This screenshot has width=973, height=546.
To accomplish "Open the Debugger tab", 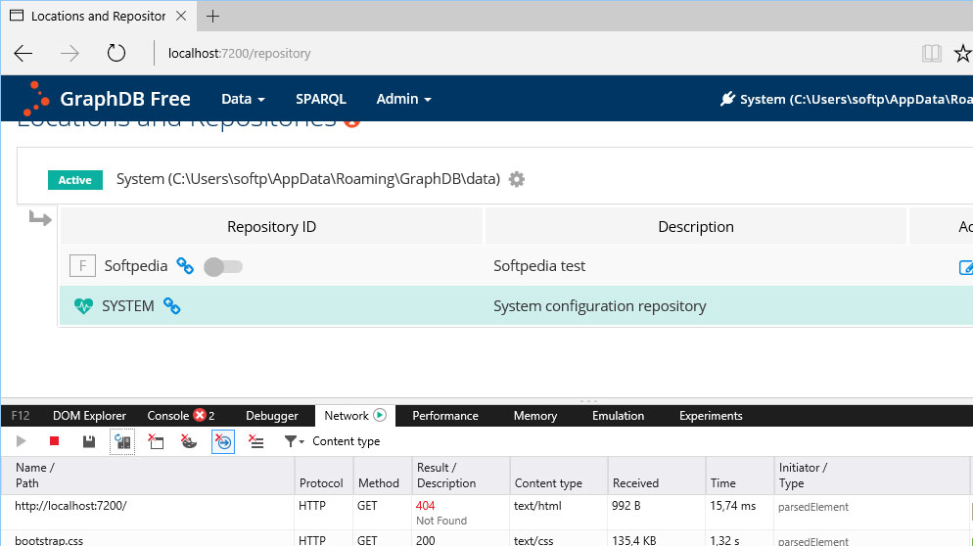I will click(271, 416).
